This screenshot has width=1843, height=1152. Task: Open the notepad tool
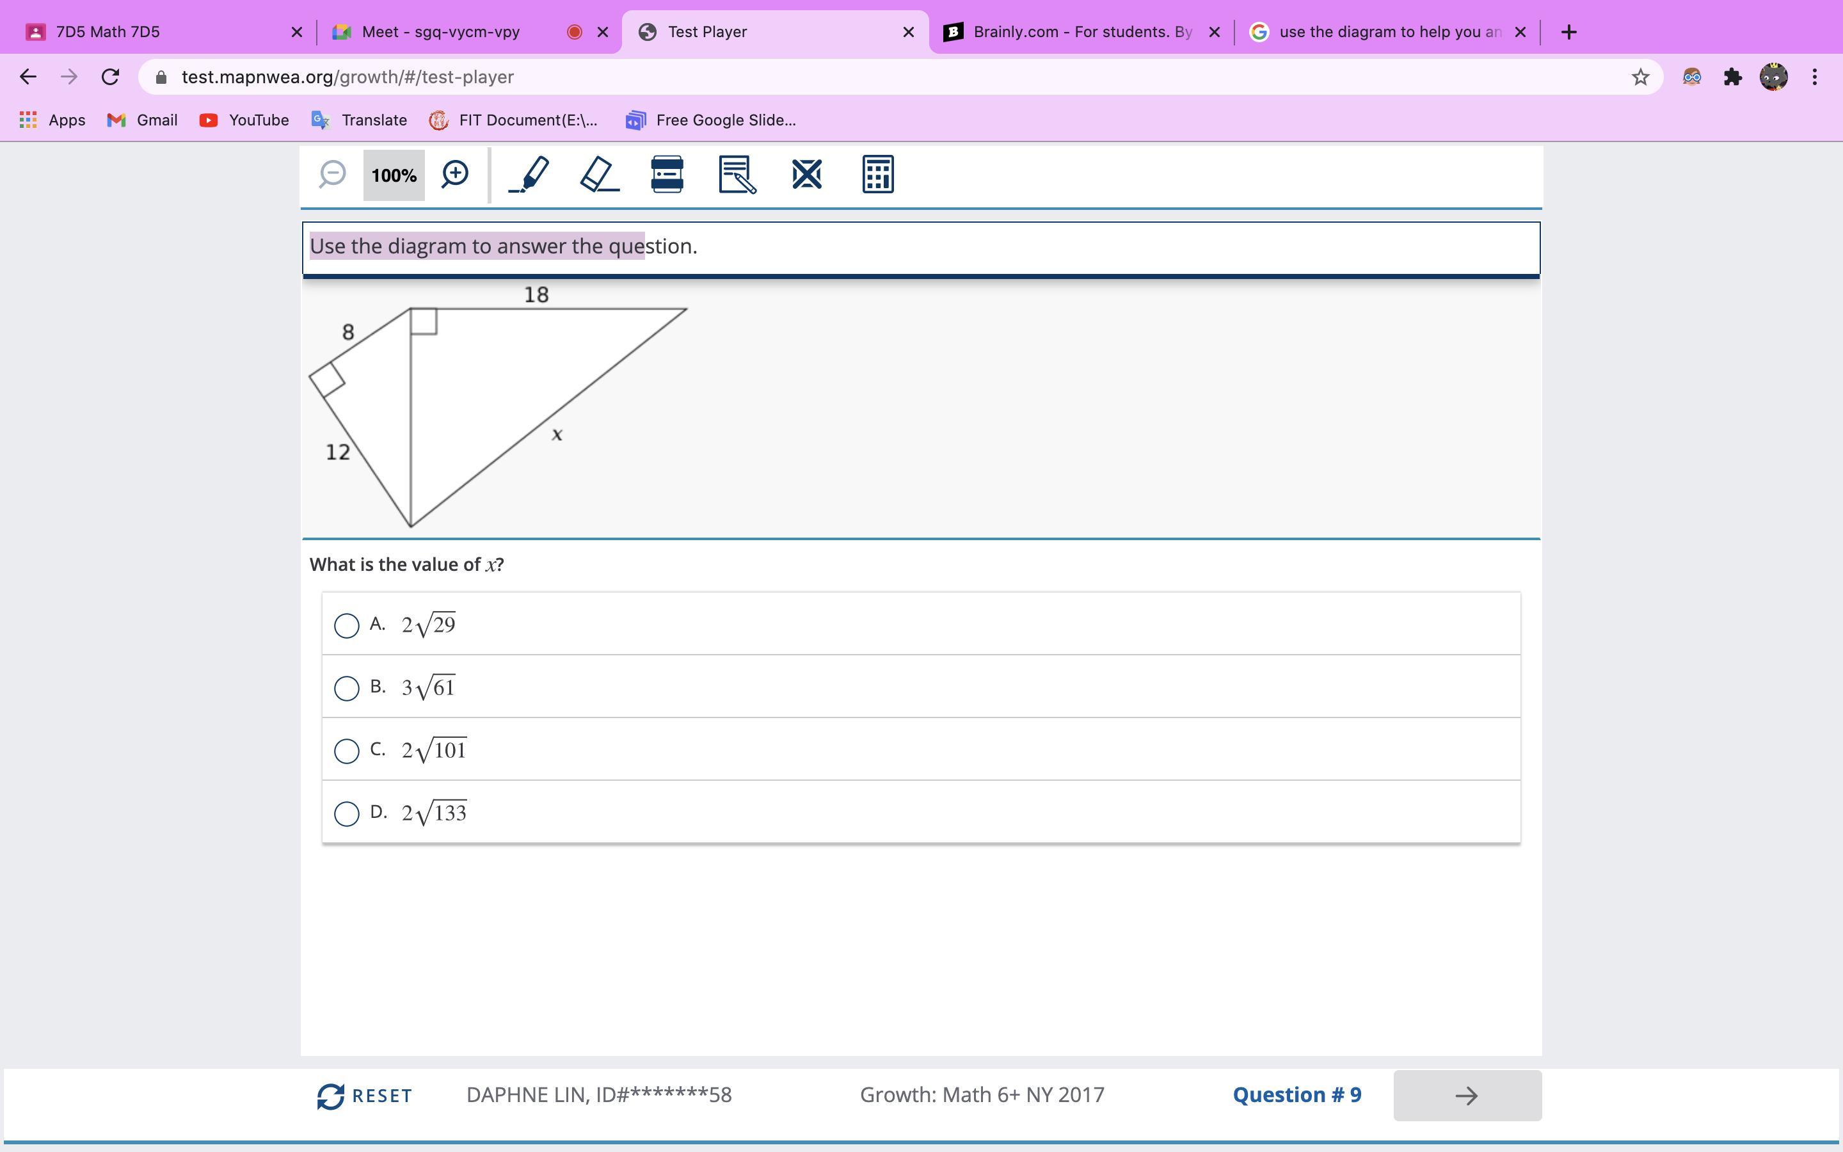coord(737,175)
